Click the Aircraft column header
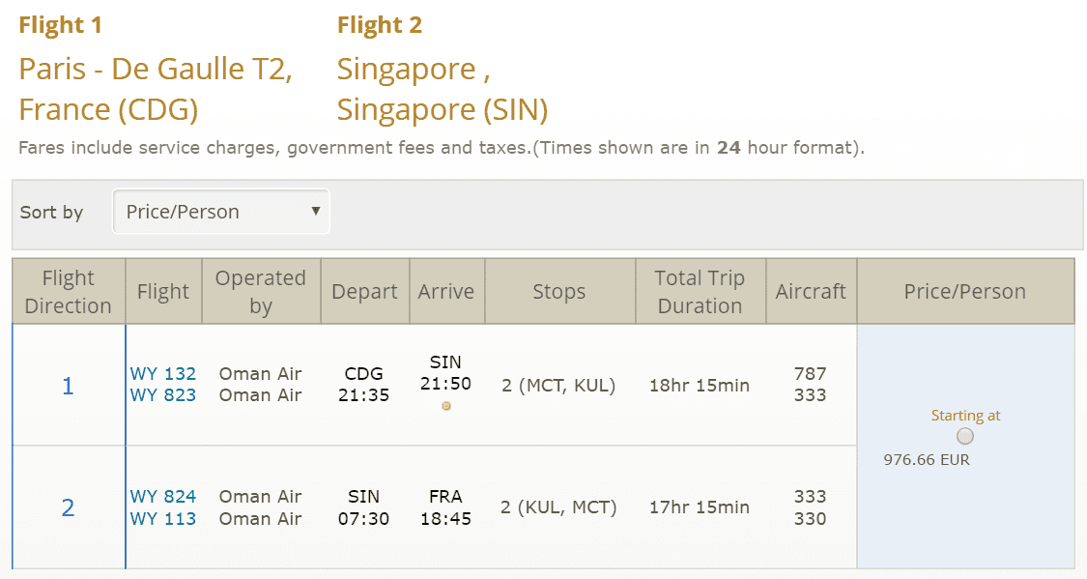The width and height of the screenshot is (1087, 579). pyautogui.click(x=811, y=291)
